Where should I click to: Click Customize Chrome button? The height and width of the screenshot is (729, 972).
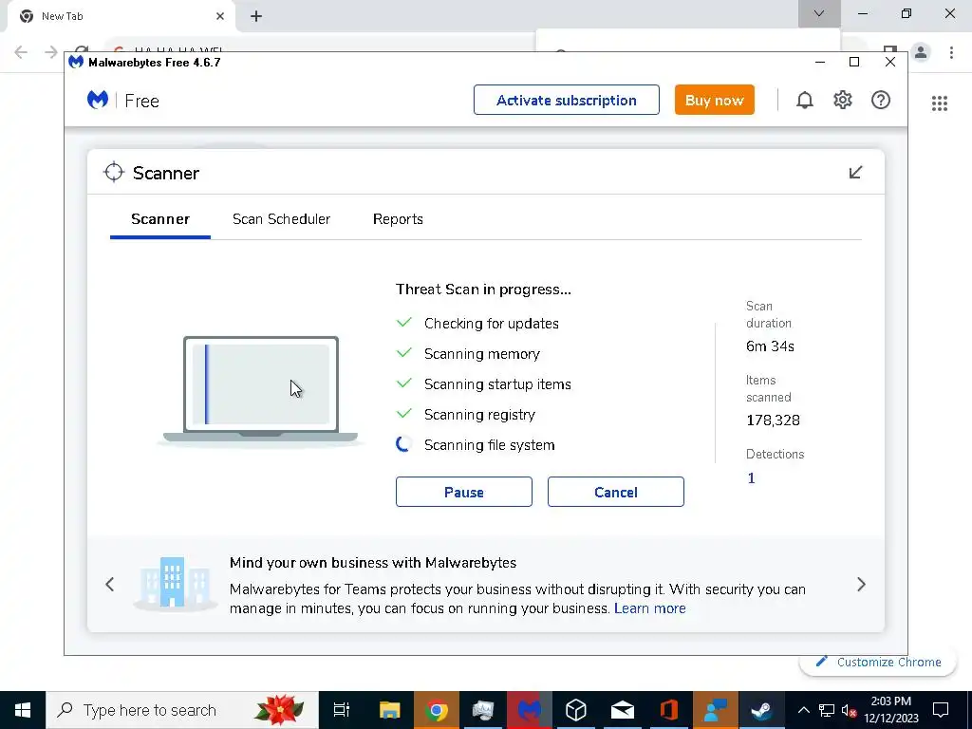coord(878,662)
